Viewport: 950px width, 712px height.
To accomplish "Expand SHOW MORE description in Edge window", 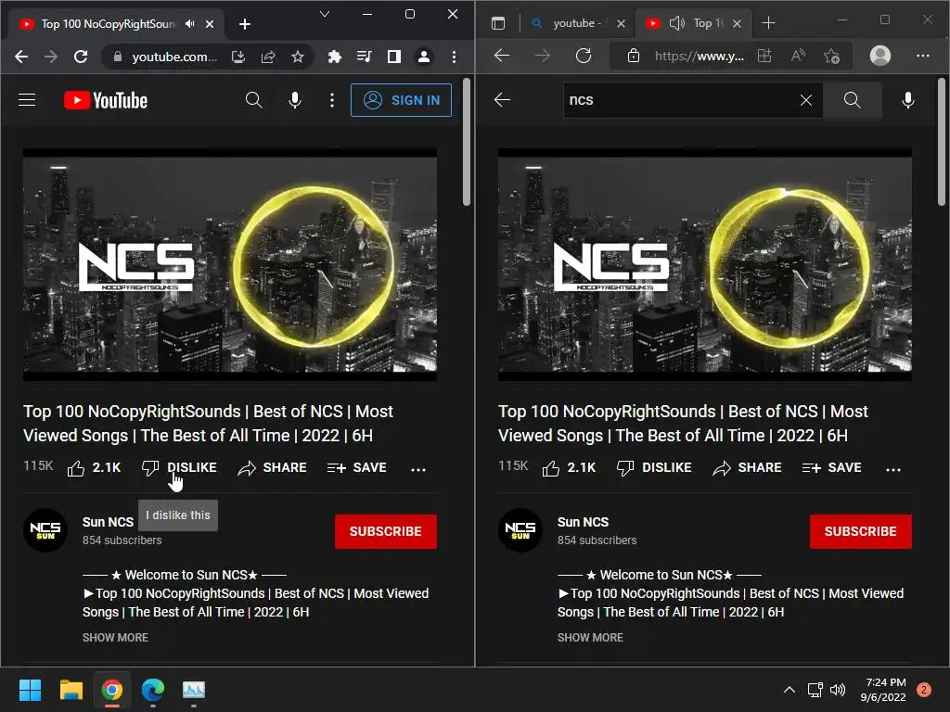I will [590, 637].
